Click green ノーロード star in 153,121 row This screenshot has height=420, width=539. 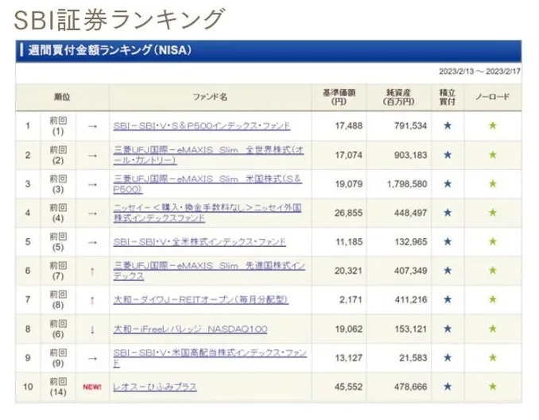coord(493,329)
